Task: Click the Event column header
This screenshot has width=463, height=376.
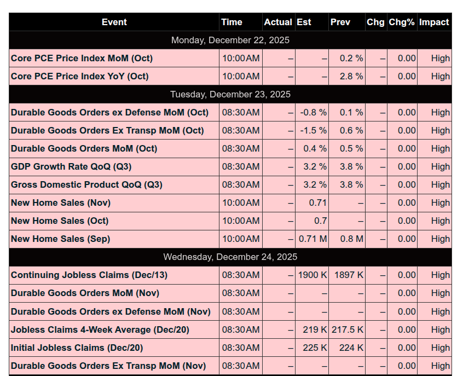Action: click(114, 22)
